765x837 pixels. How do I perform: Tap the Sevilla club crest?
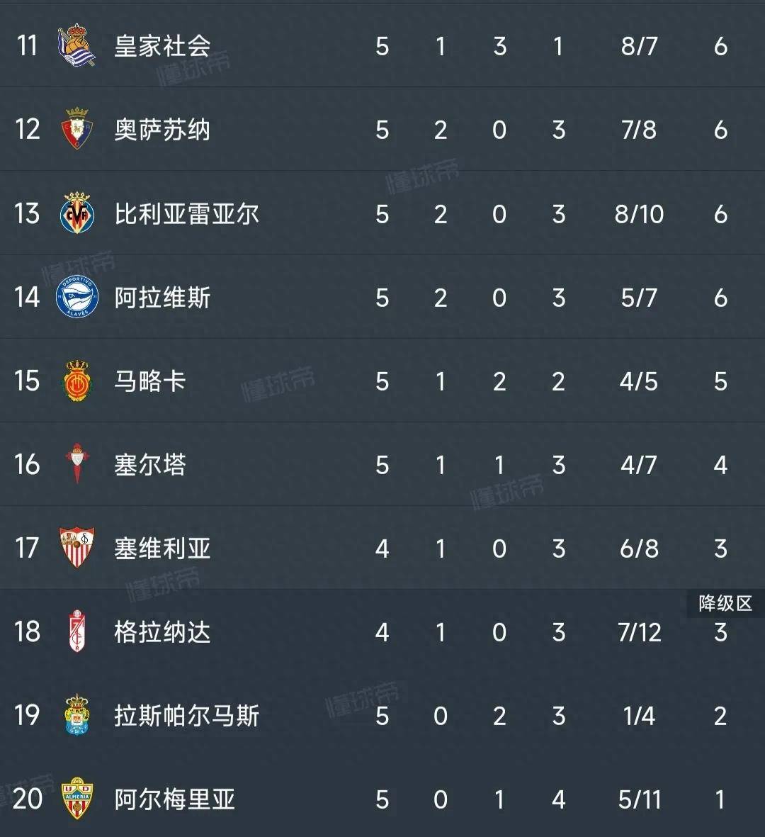(76, 548)
